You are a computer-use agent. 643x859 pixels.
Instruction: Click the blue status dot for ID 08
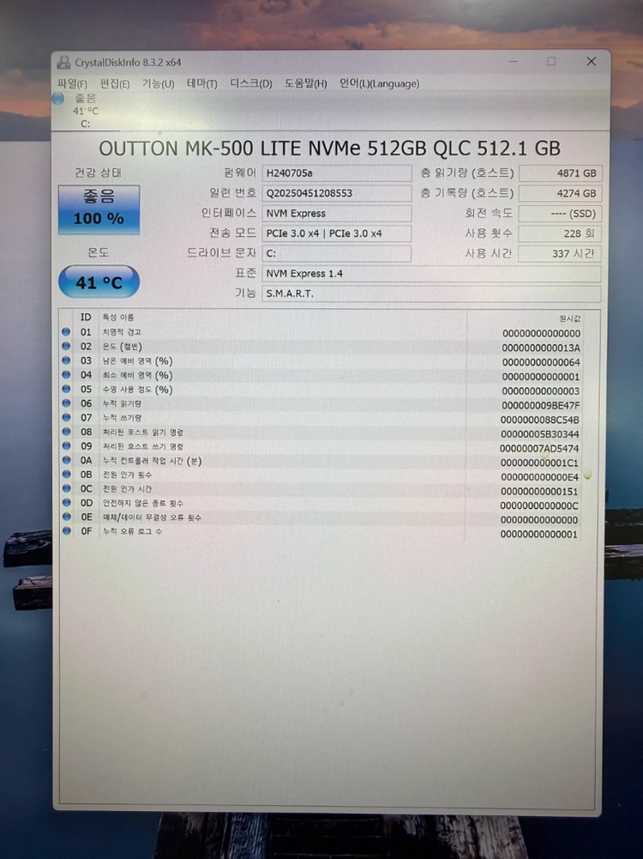pos(66,432)
